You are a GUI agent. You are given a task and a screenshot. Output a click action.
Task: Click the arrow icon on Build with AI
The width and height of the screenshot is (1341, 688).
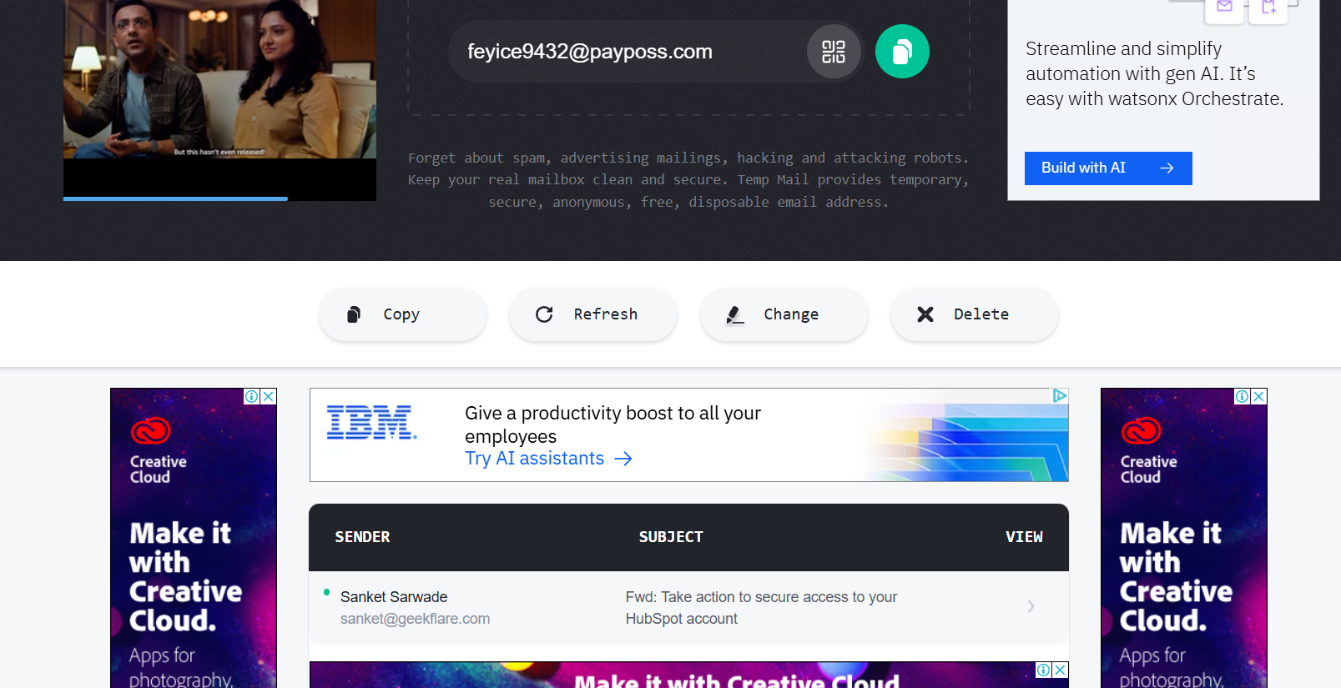[1167, 168]
